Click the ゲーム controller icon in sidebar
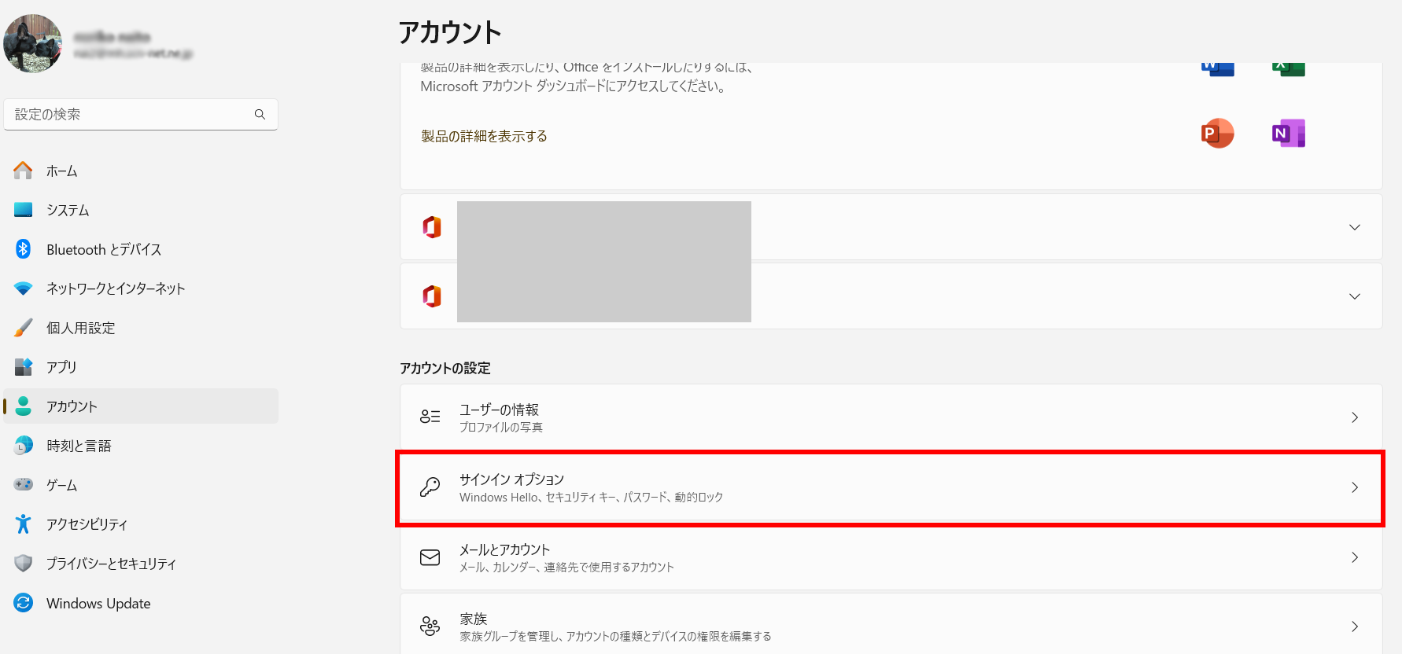 point(23,485)
